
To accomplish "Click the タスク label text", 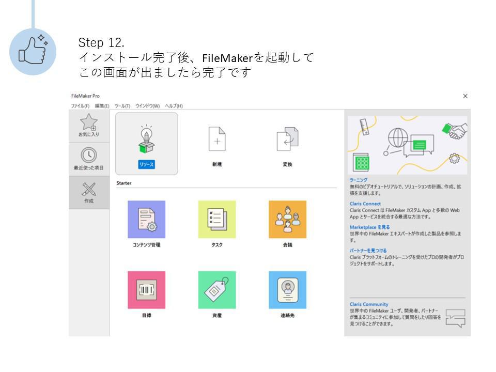I will click(217, 245).
